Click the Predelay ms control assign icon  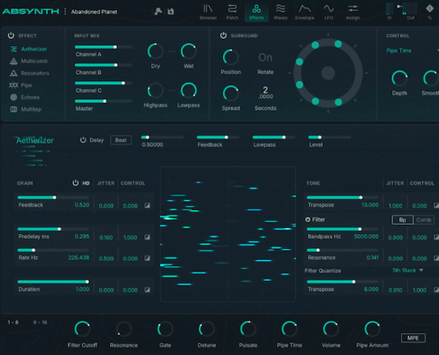(147, 237)
